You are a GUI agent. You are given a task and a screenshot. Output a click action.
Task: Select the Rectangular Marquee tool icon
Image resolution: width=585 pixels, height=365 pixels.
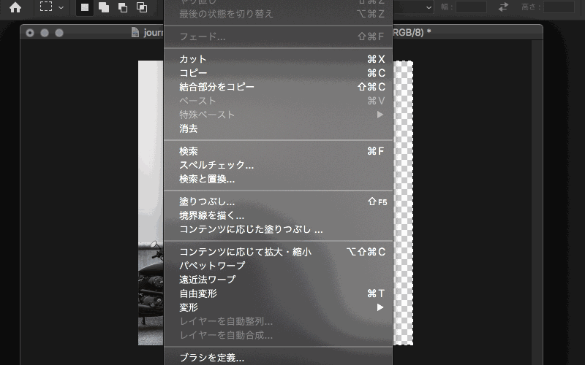(46, 7)
